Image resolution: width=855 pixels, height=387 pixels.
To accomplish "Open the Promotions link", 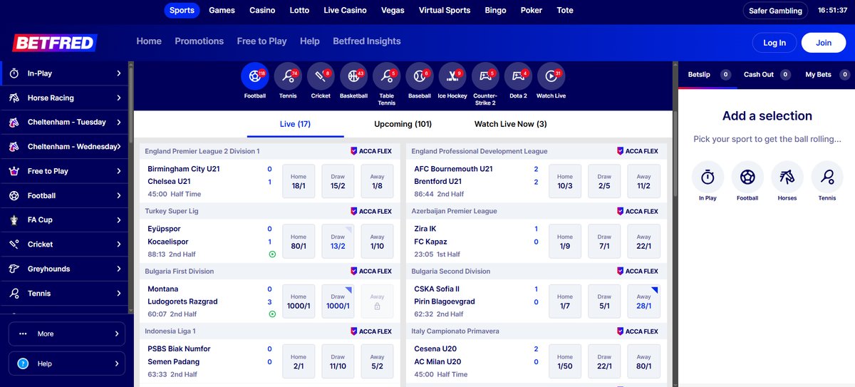I will 199,41.
